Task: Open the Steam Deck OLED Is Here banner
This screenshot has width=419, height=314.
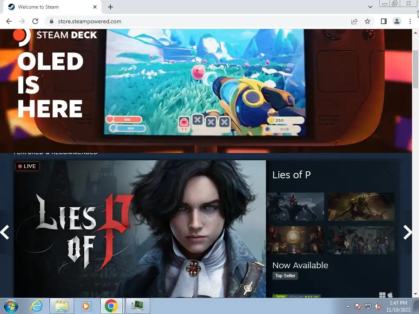Action: (x=206, y=91)
